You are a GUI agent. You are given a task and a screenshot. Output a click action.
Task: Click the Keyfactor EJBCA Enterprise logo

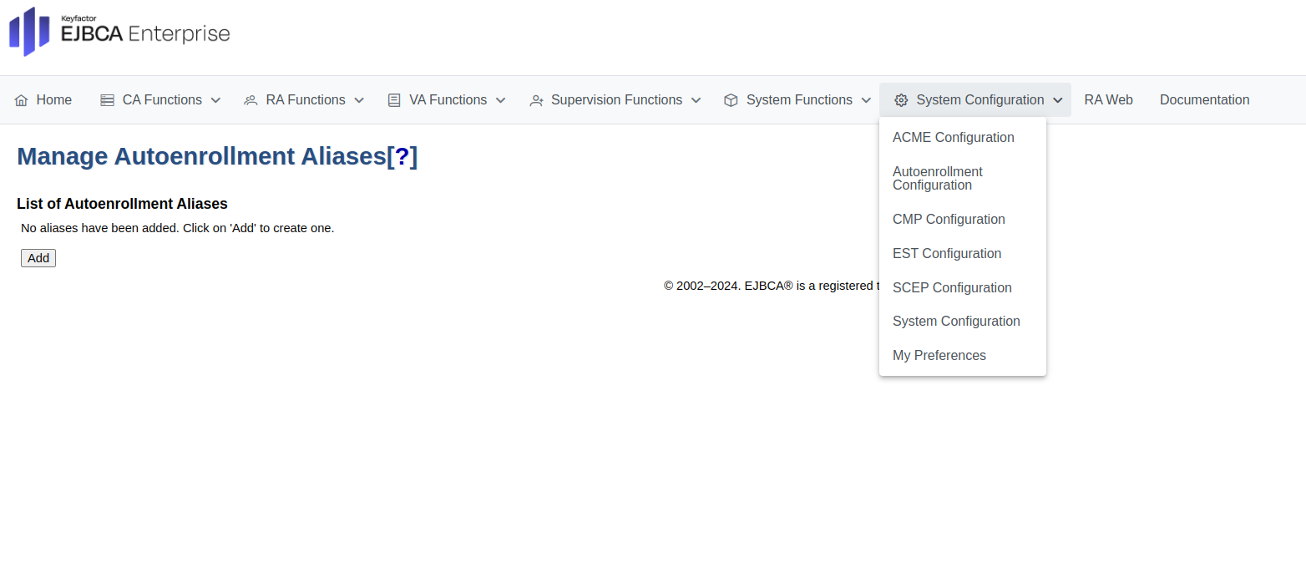point(119,31)
